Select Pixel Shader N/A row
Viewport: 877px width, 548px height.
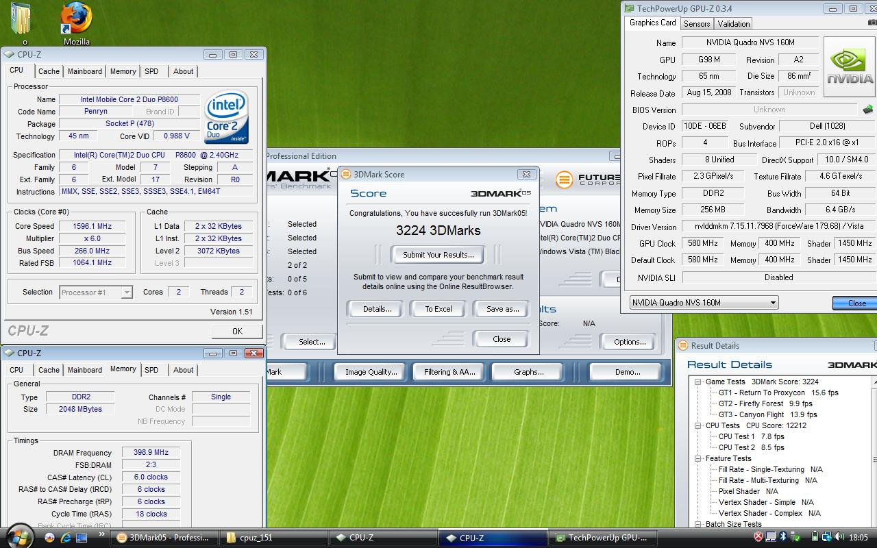(x=748, y=491)
